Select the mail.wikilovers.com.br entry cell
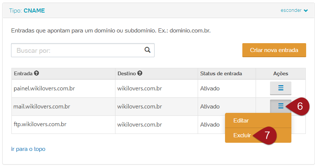 click(42, 107)
